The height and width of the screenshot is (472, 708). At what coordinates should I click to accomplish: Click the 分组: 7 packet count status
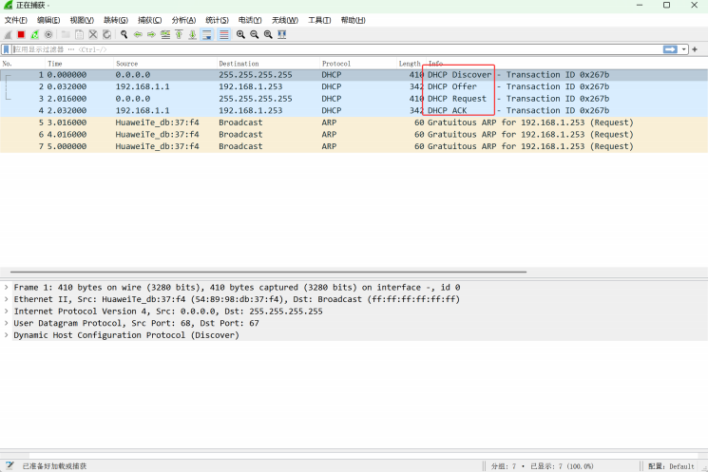(x=504, y=466)
